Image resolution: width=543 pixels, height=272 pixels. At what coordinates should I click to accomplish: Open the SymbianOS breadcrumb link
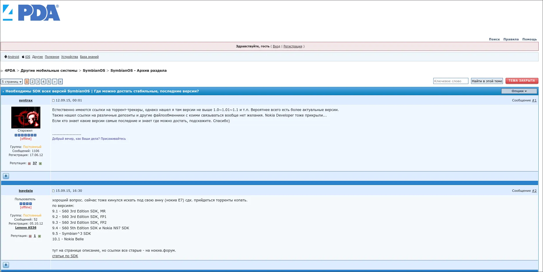94,71
